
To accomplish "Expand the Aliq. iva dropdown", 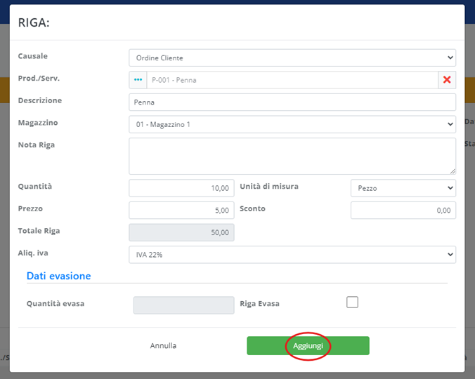I will (x=292, y=254).
